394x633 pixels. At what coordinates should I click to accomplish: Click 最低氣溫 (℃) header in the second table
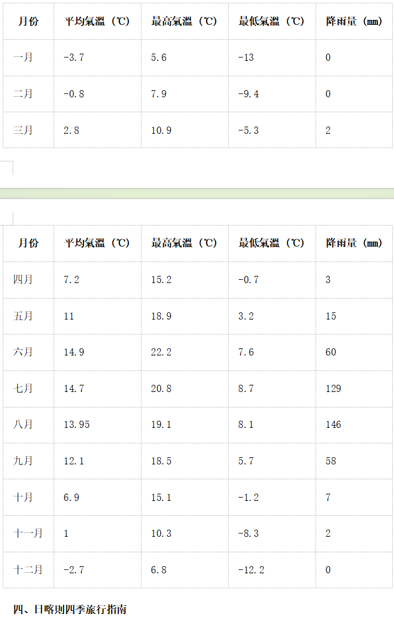click(x=271, y=243)
